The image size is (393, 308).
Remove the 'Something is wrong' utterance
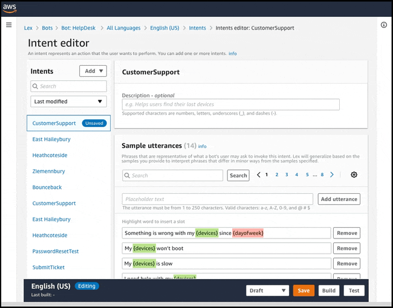(346, 233)
